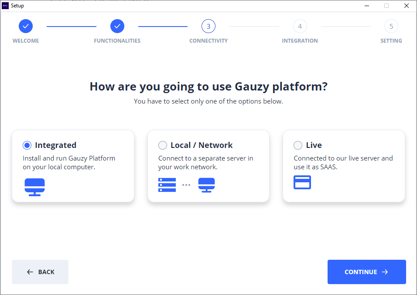Viewport: 417px width, 295px height.
Task: Click the Functionalities step checkmark circle
Action: pos(117,26)
